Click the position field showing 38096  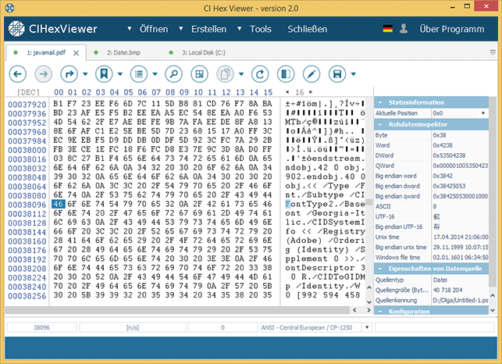click(41, 327)
